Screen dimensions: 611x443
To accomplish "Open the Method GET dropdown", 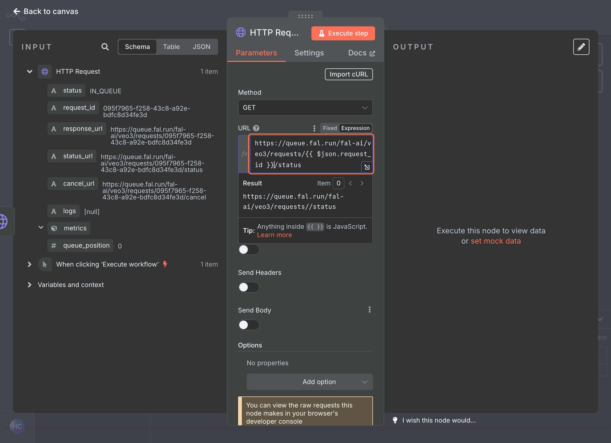I will point(305,108).
